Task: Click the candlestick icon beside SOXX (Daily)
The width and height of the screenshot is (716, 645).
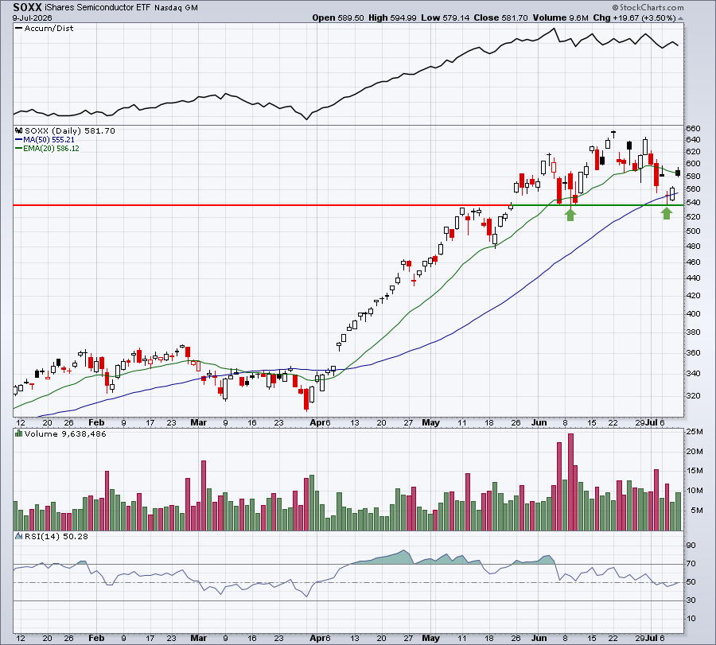Action: [19, 130]
